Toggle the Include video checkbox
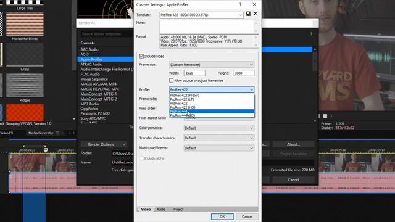This screenshot has height=222, width=395. [x=141, y=56]
